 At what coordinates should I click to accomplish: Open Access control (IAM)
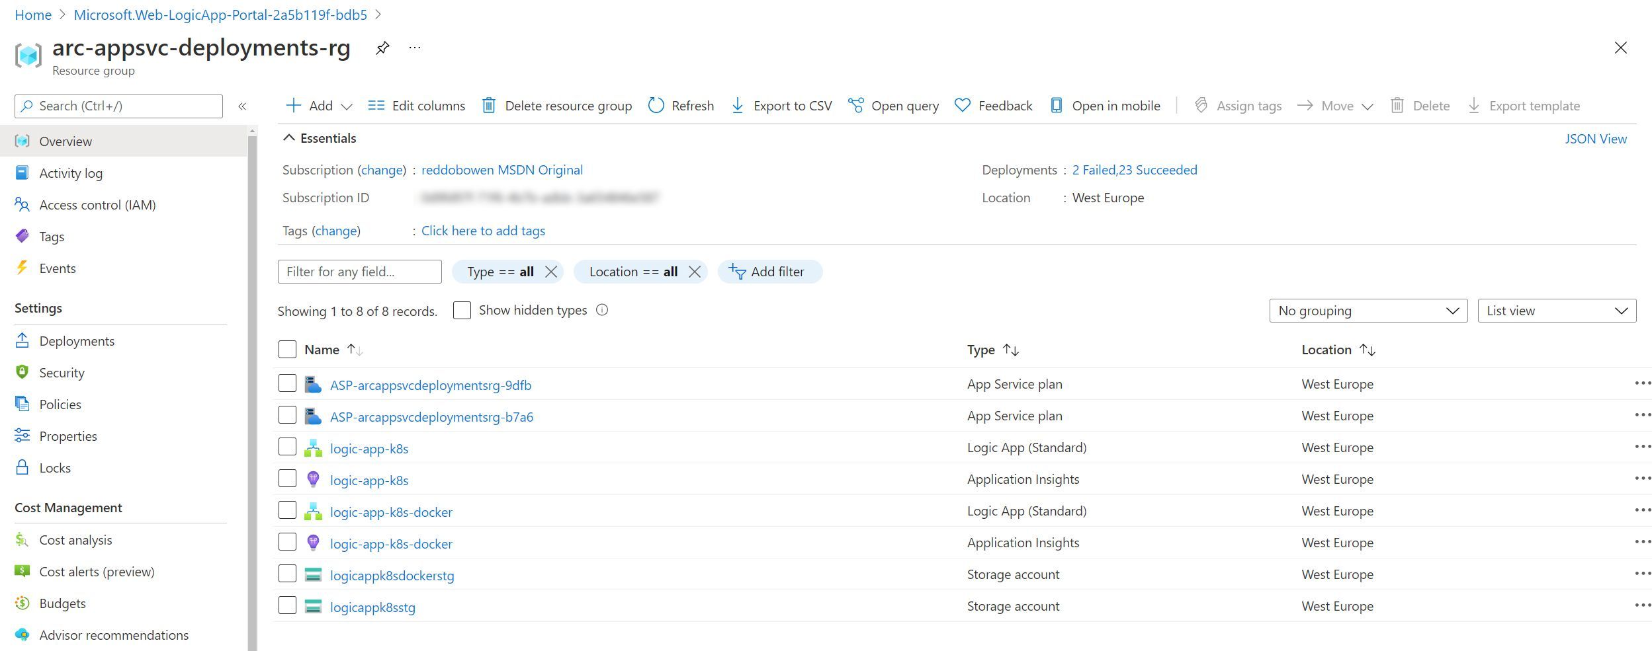pos(97,205)
